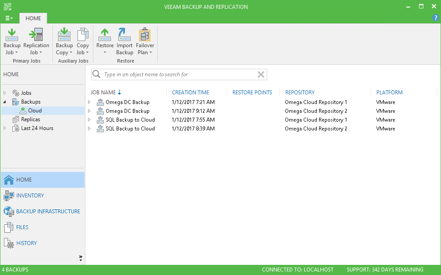Select the HOME view in navigation pane

point(43,180)
